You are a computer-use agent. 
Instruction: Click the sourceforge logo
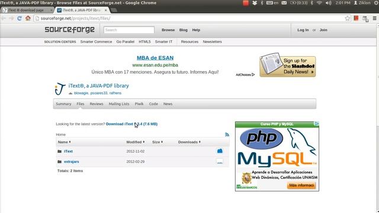(70, 30)
